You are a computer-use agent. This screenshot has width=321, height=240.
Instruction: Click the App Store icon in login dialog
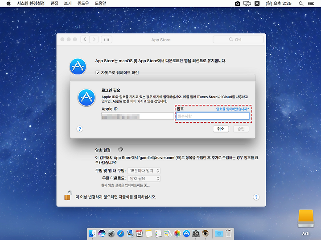click(86, 97)
